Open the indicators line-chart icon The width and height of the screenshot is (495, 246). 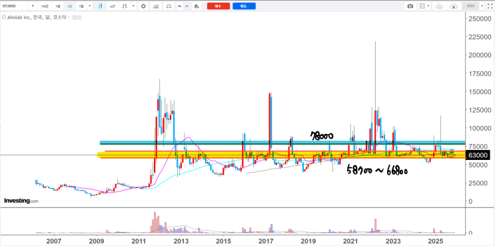pyautogui.click(x=113, y=6)
